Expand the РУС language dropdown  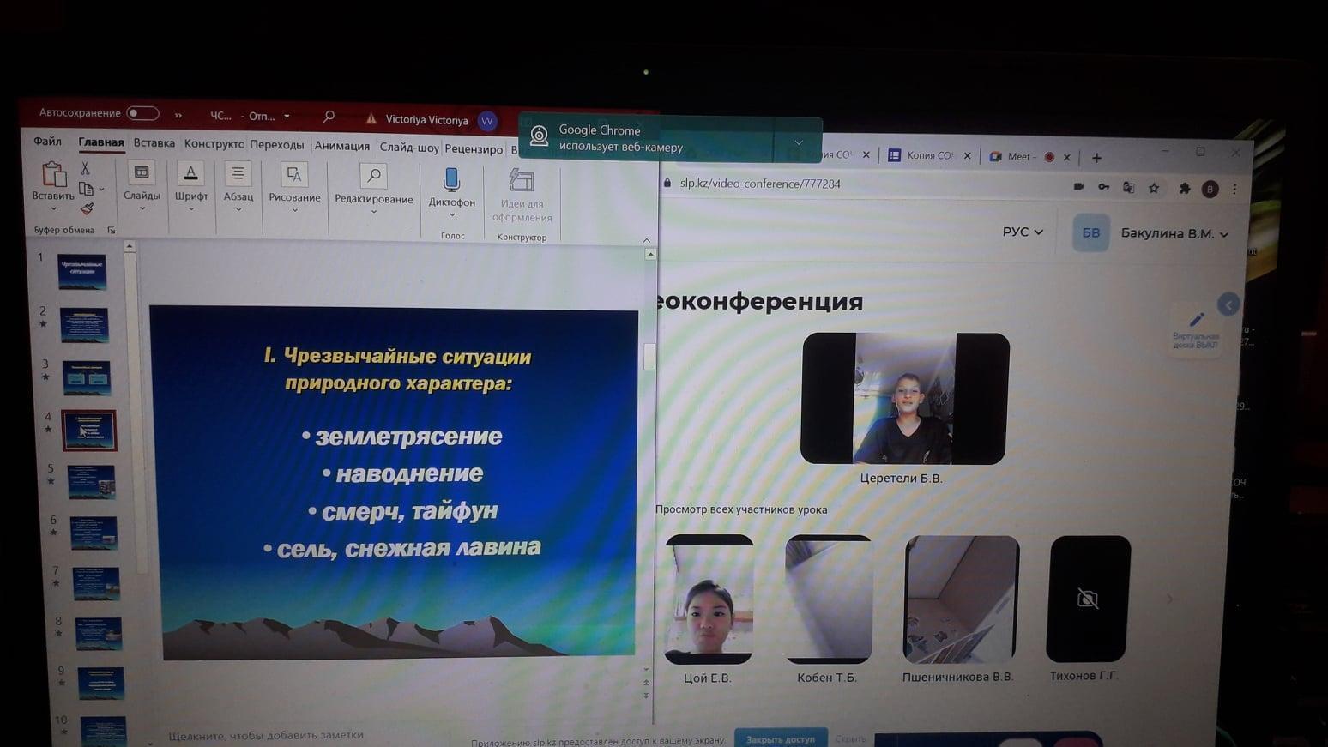point(1023,232)
